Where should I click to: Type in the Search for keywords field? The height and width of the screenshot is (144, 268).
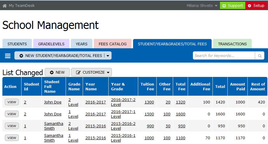click(x=224, y=56)
